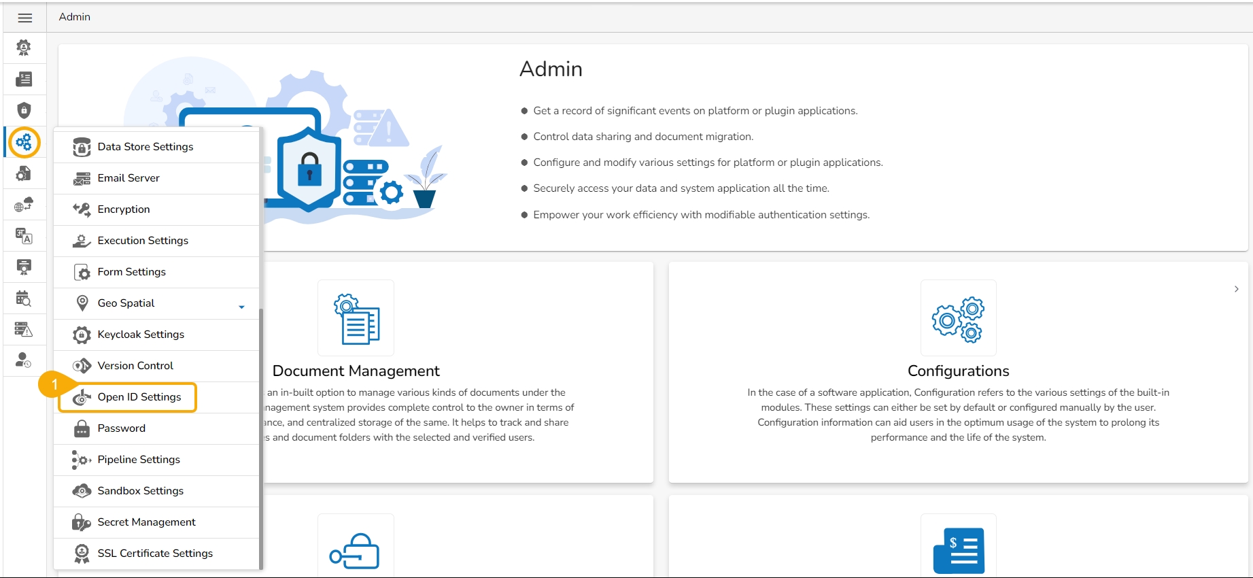Click the large Admin page heading
The image size is (1253, 578).
click(x=551, y=69)
